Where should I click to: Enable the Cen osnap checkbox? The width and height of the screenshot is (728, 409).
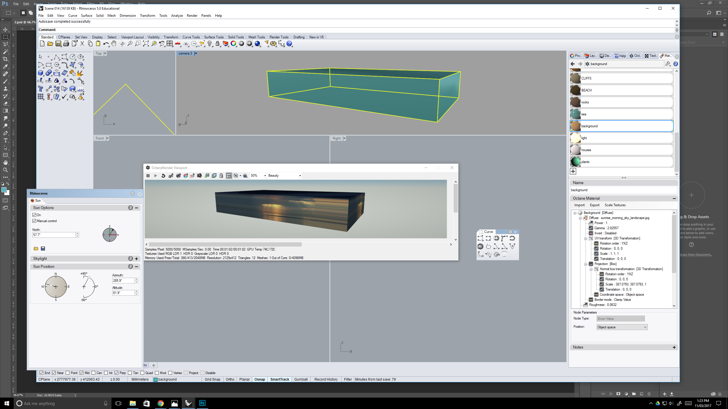(x=93, y=373)
